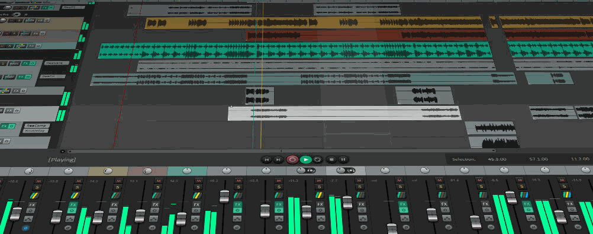Open routing for the tan mixer strip
Viewport: 593px width, 234px height.
(115, 195)
